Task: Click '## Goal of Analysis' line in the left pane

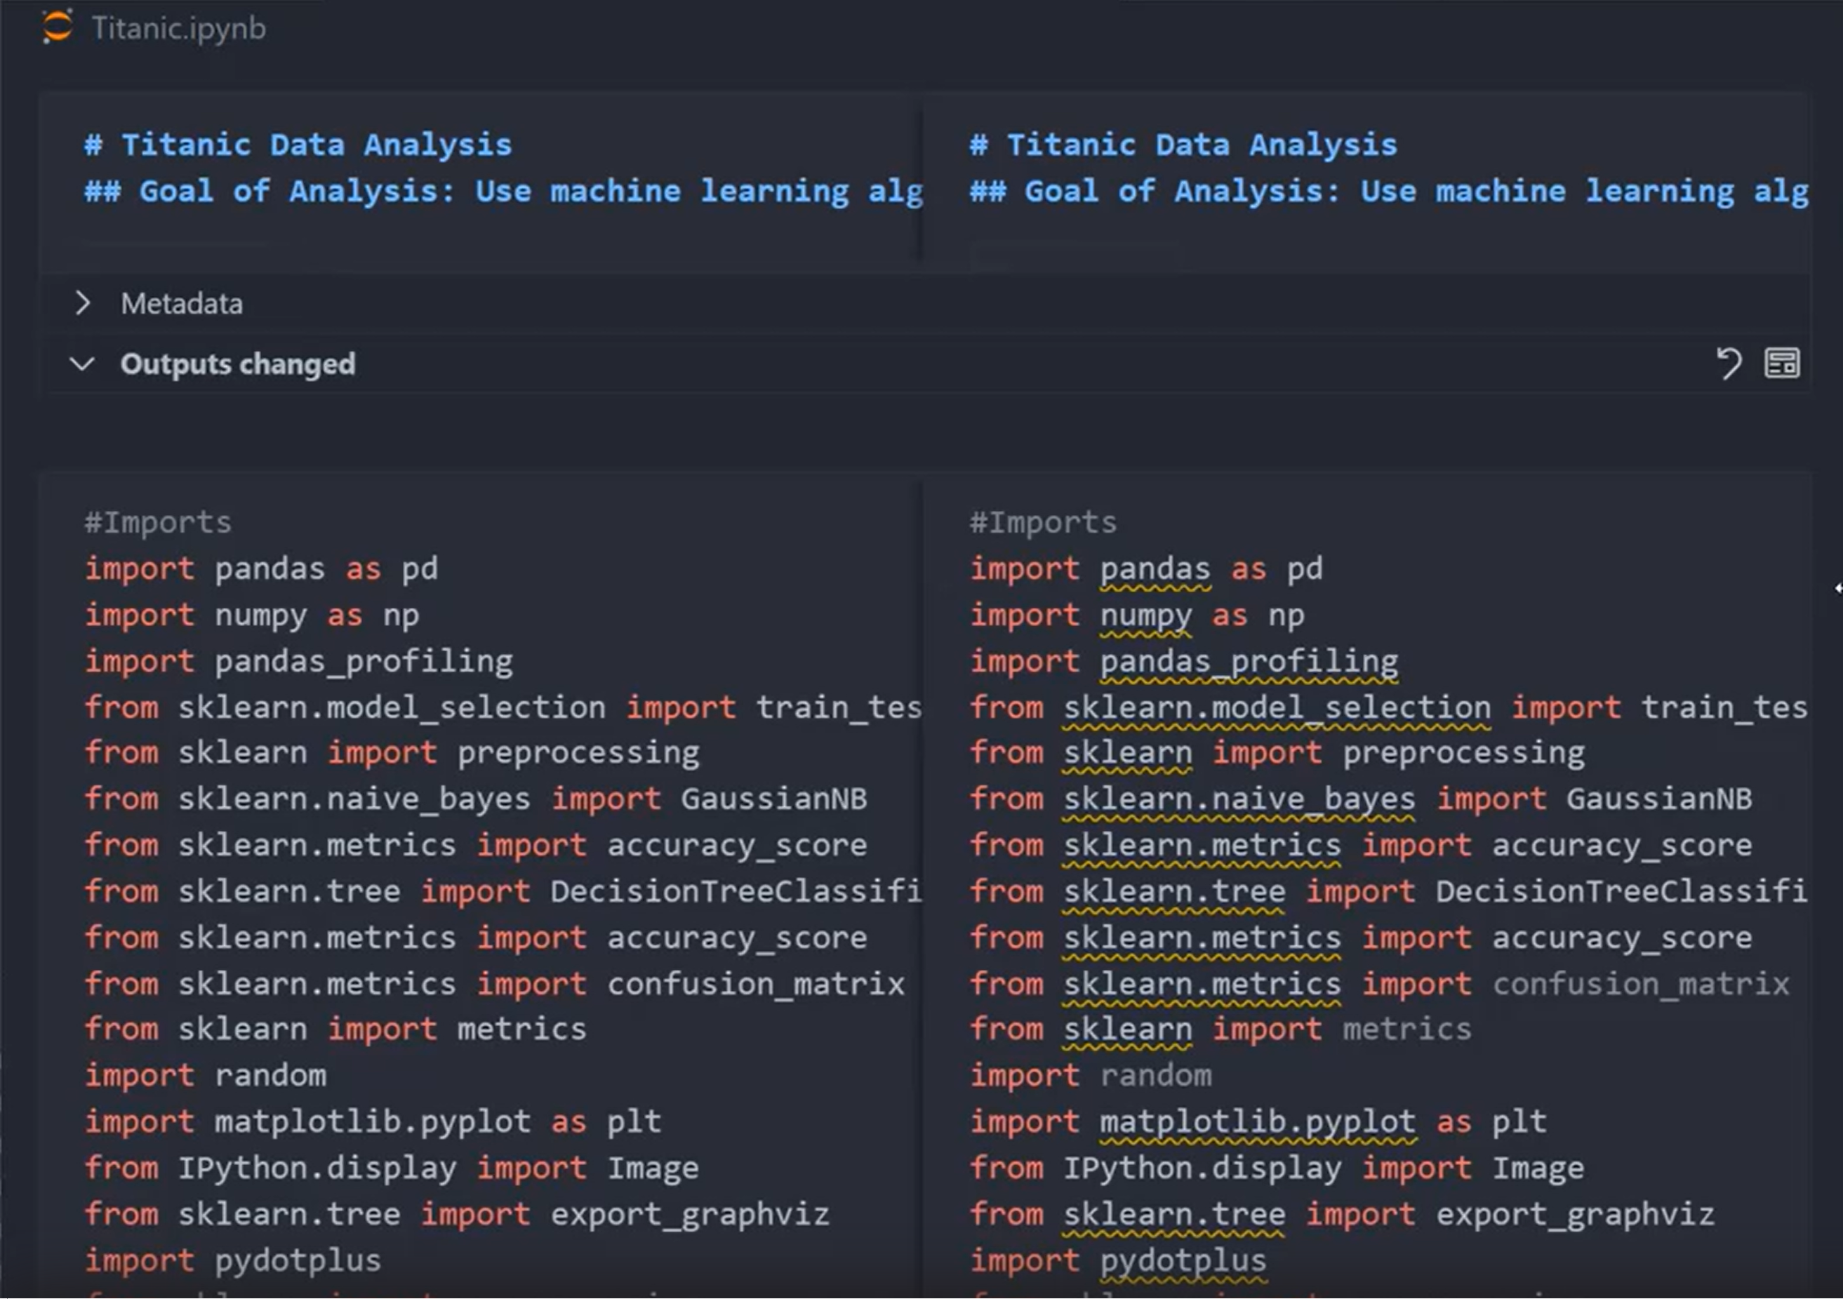Action: (503, 192)
